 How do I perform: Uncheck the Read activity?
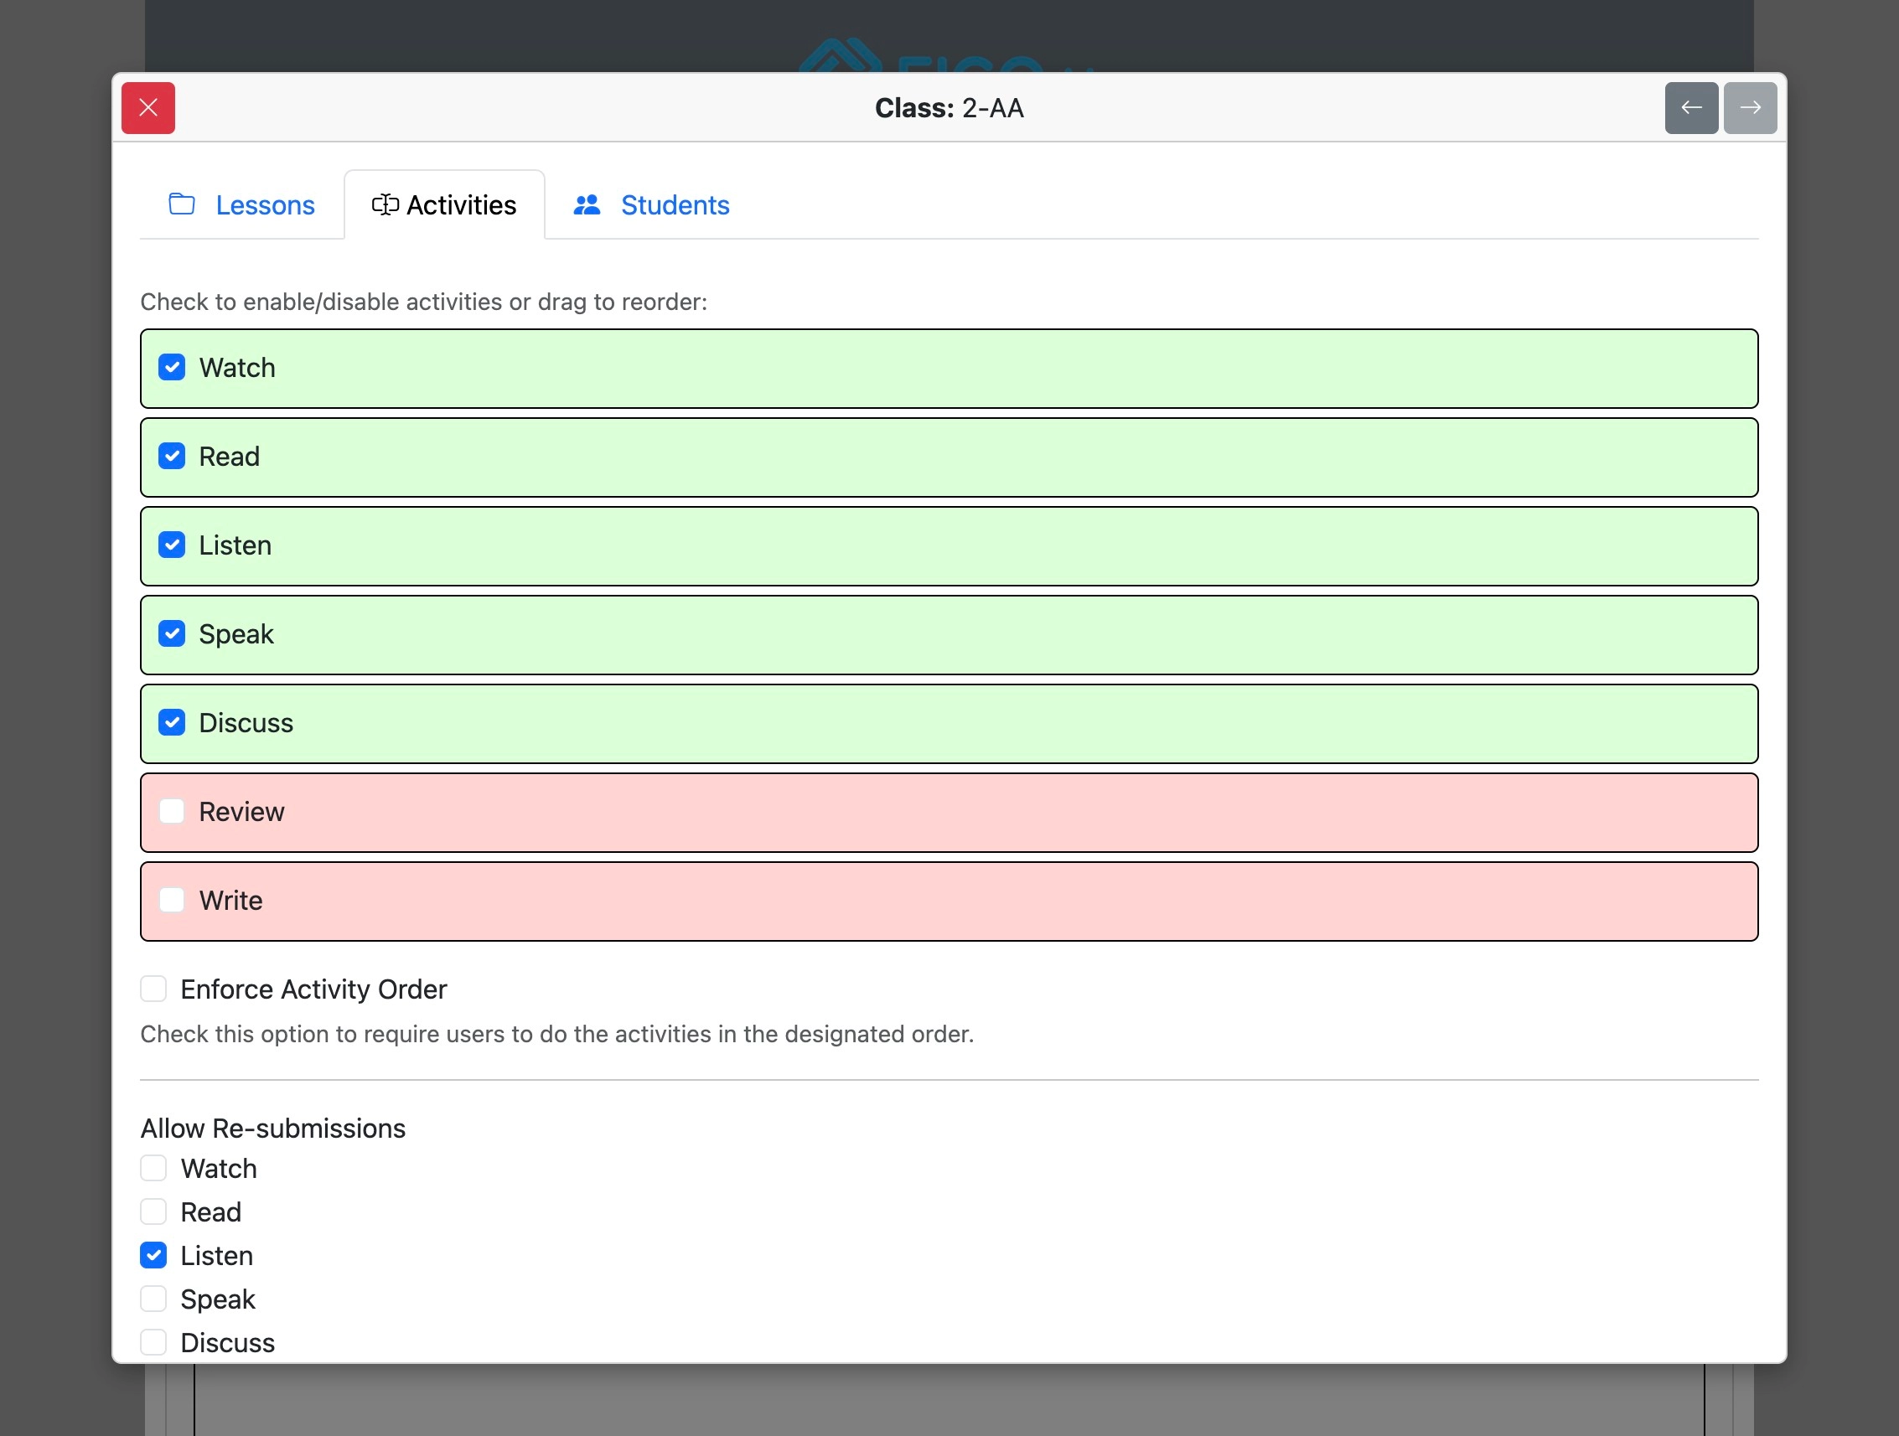(172, 456)
